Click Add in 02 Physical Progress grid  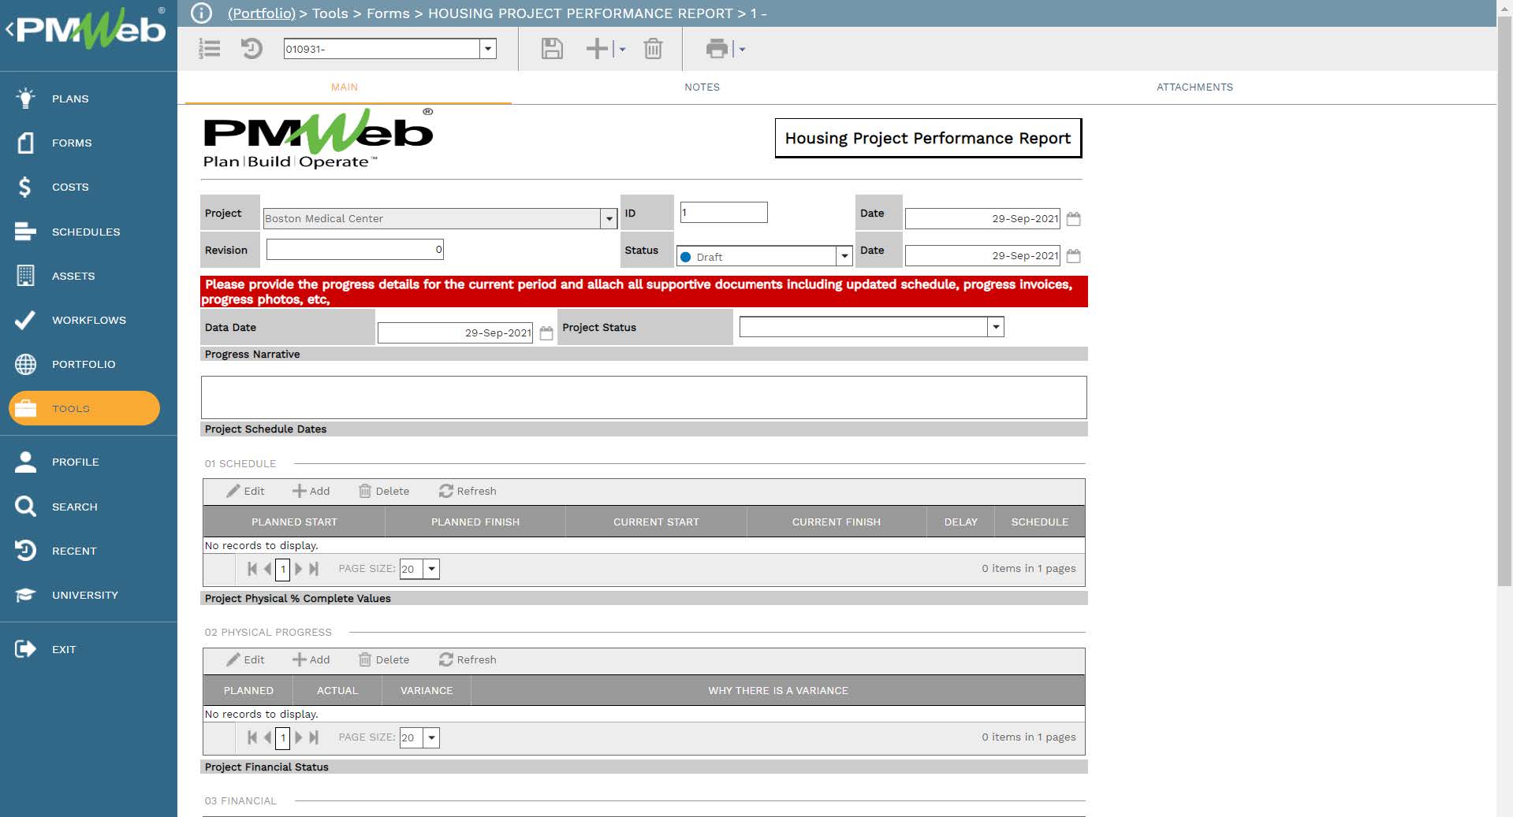coord(311,659)
